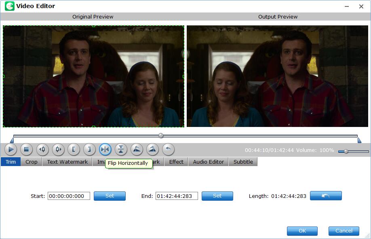Minimize the Video Editor window
The width and height of the screenshot is (371, 239).
pyautogui.click(x=347, y=6)
